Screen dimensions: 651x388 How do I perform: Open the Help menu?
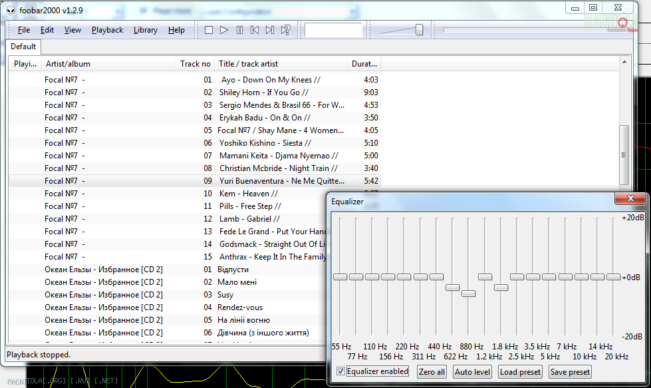[x=176, y=30]
